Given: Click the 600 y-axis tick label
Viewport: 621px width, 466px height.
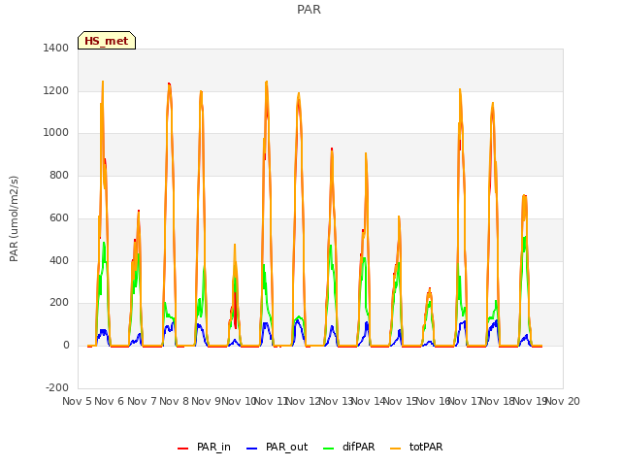Looking at the screenshot, I should [59, 217].
